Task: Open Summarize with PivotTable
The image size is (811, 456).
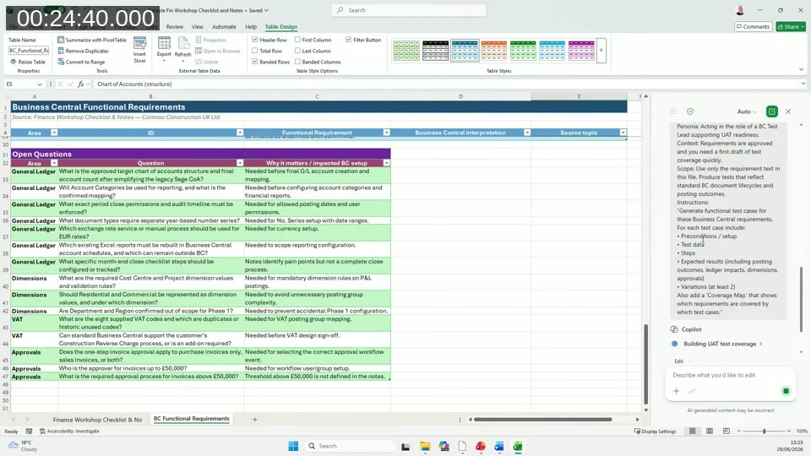Action: (92, 40)
